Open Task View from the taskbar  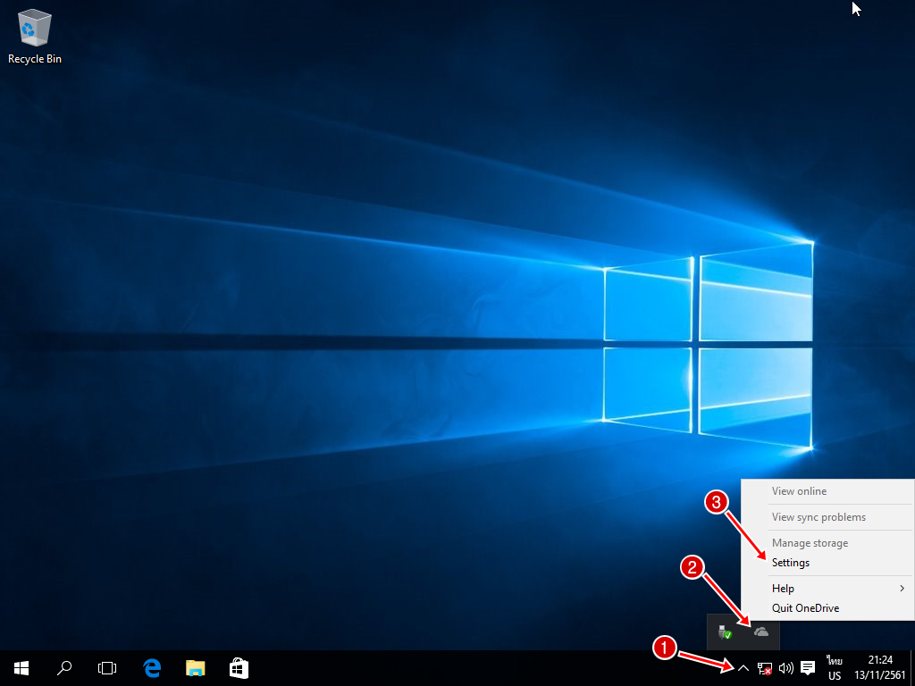[x=107, y=668]
